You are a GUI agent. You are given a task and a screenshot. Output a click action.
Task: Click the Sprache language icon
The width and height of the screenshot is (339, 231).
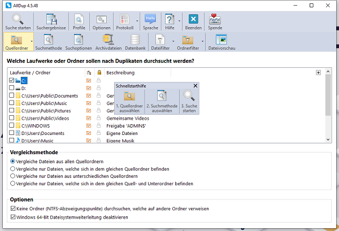click(150, 19)
